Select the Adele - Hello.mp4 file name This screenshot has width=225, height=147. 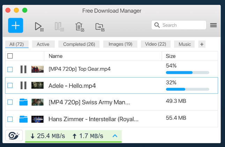[72, 86]
